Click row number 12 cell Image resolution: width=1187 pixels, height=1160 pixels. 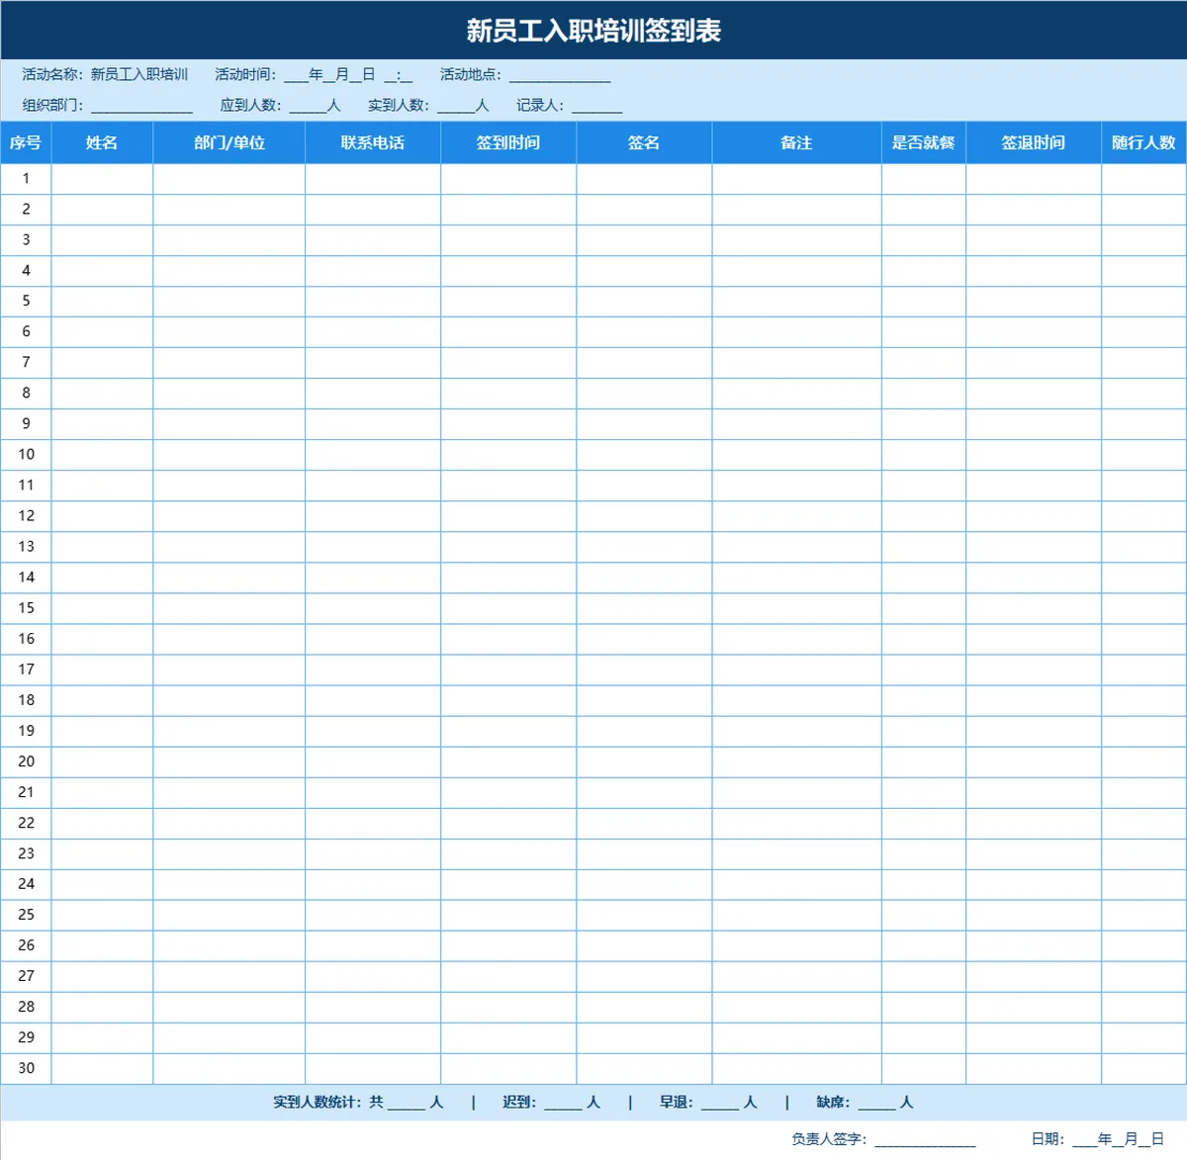[x=26, y=516]
